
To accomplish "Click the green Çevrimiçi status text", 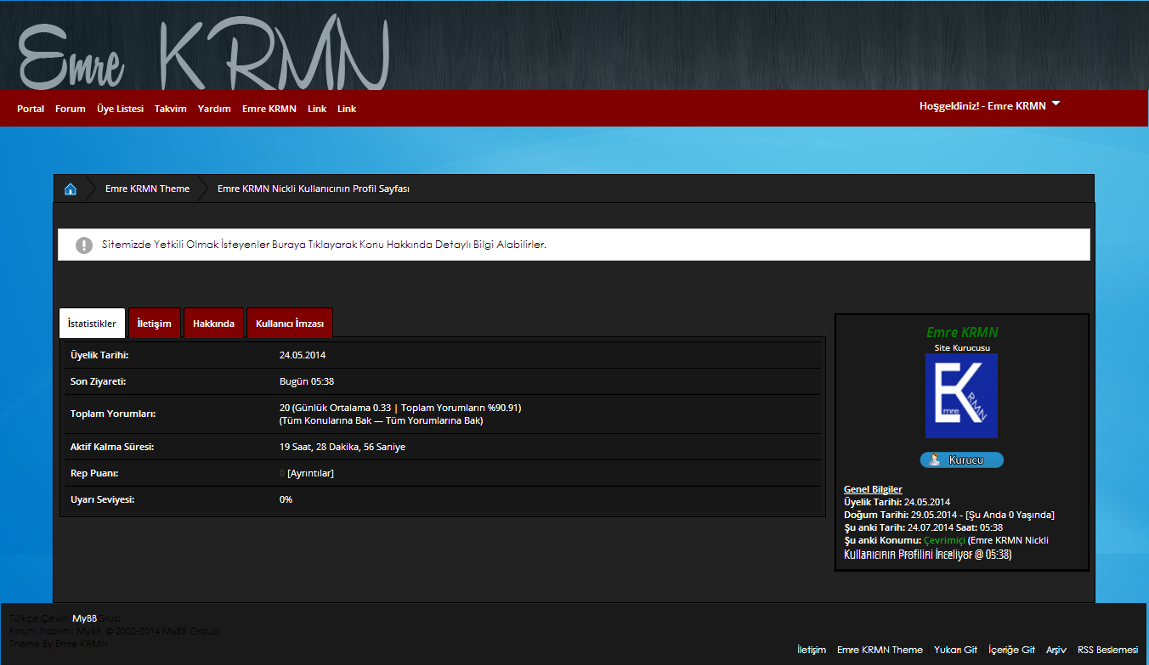I will (x=944, y=540).
